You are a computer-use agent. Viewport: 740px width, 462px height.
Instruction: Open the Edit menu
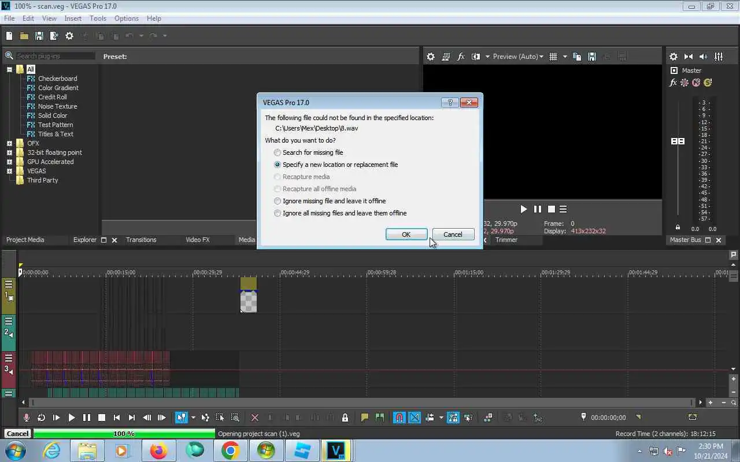[28, 18]
